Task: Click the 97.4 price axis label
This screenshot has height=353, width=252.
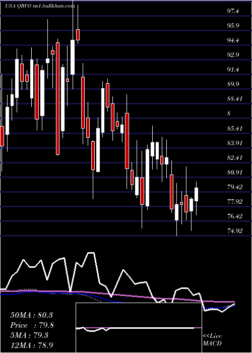Action: click(x=233, y=12)
